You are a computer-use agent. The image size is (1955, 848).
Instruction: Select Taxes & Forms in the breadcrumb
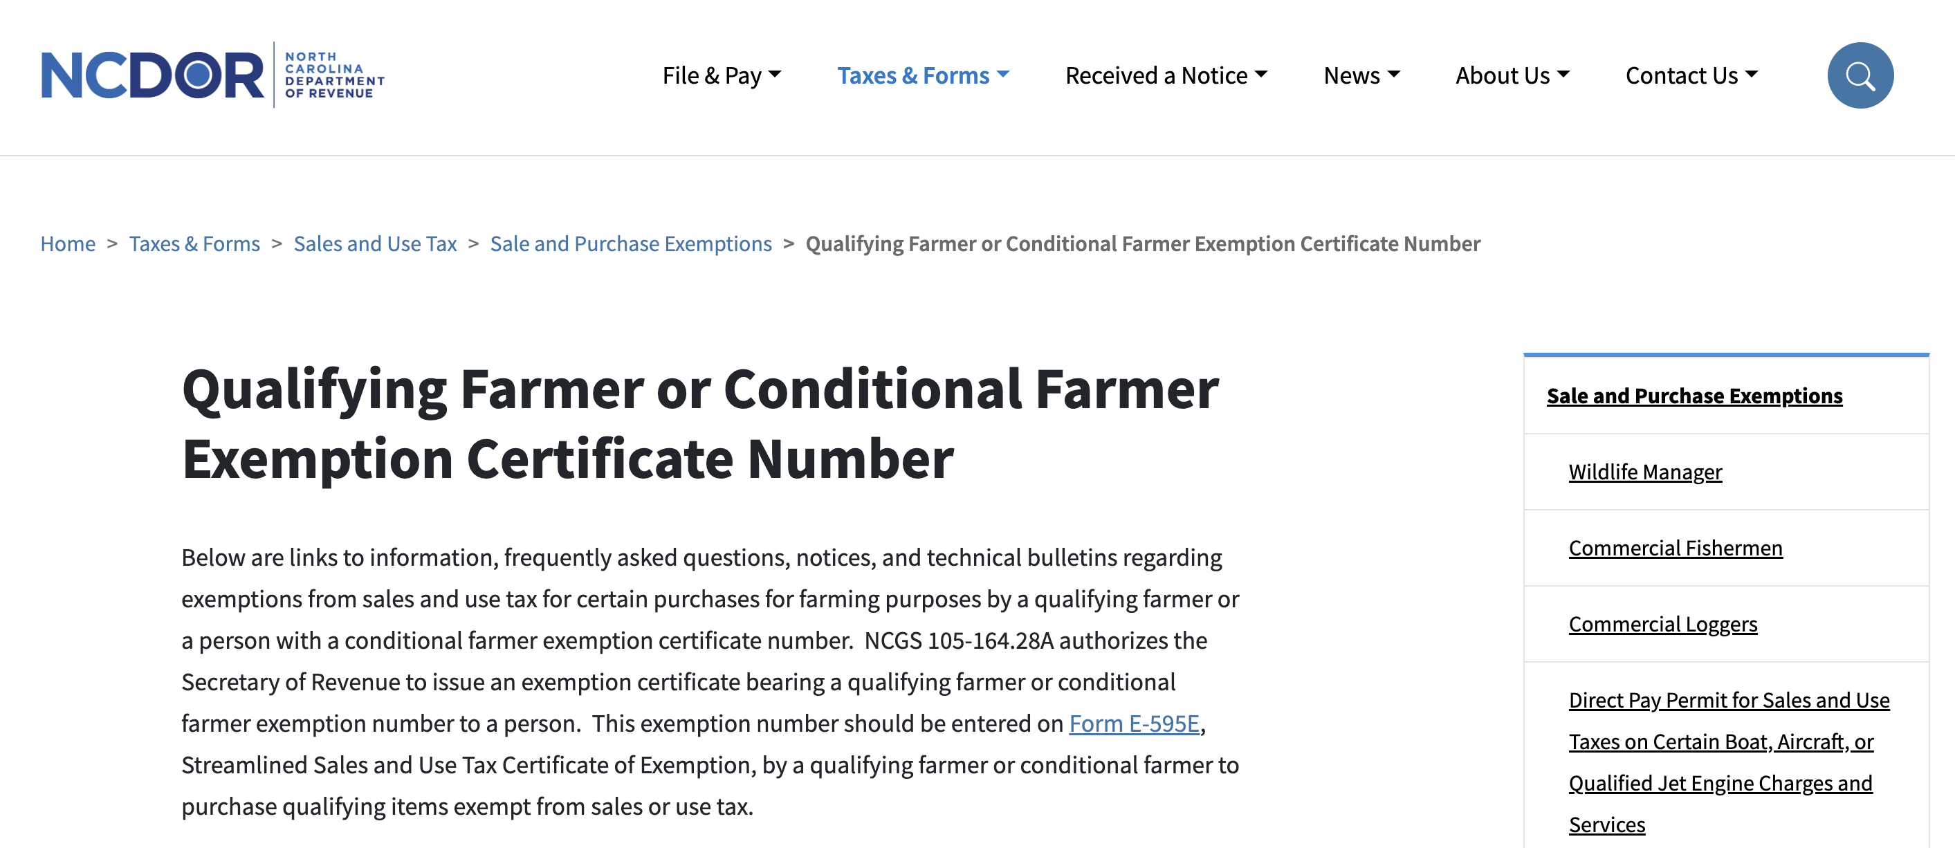194,243
